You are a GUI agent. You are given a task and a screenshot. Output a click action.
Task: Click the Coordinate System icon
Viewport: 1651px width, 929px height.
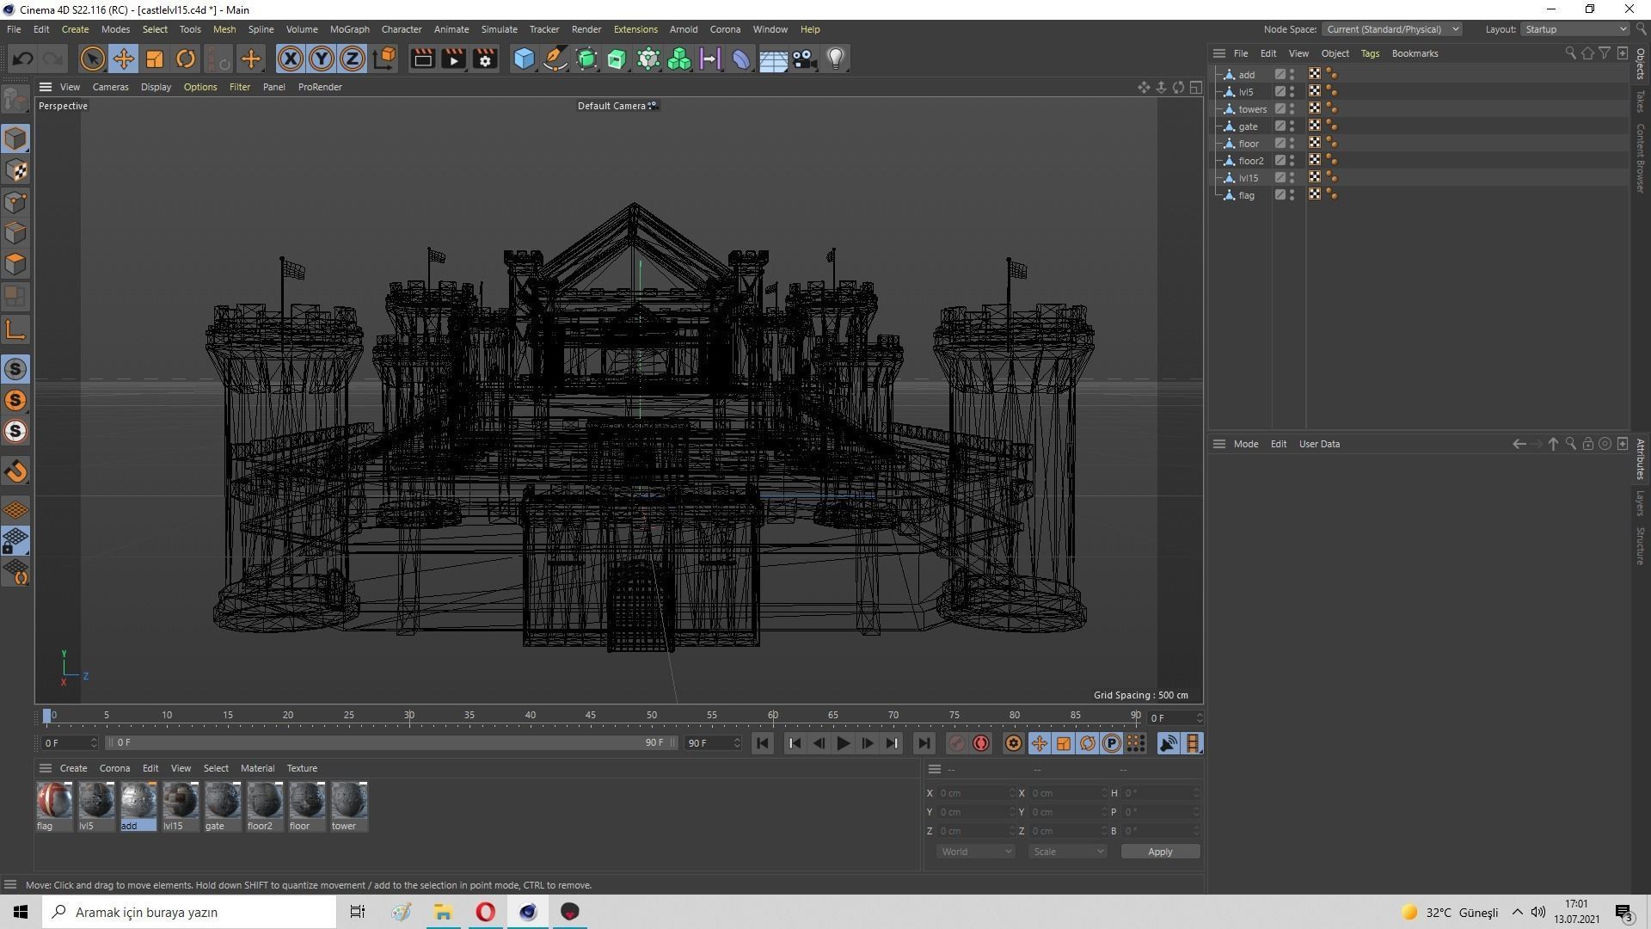(385, 58)
